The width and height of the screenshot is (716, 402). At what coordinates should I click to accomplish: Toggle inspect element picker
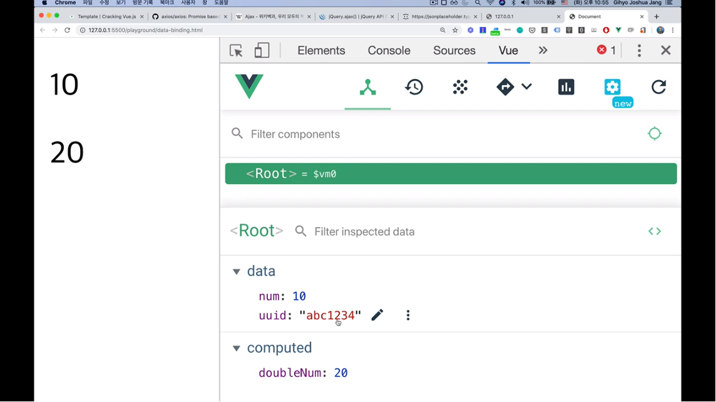click(236, 51)
